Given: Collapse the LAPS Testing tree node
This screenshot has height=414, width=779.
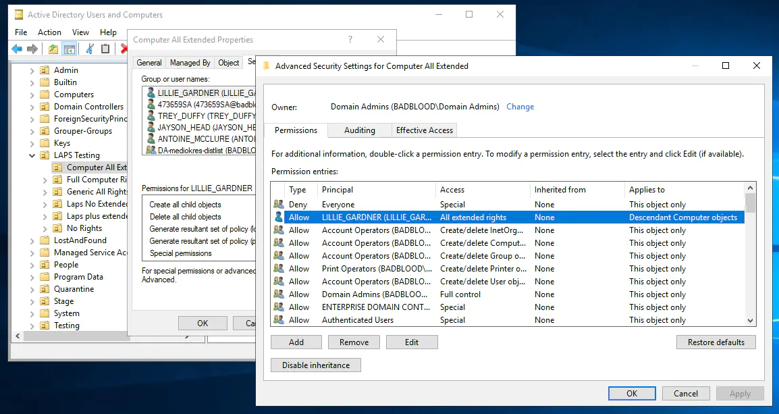Looking at the screenshot, I should 32,155.
